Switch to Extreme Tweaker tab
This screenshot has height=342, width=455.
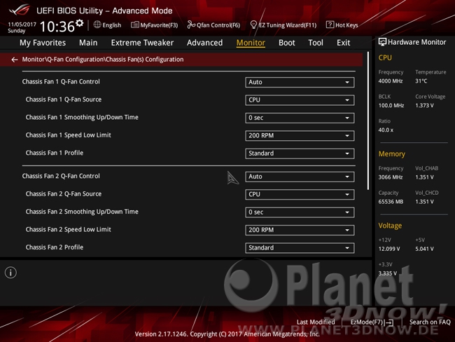pyautogui.click(x=142, y=43)
